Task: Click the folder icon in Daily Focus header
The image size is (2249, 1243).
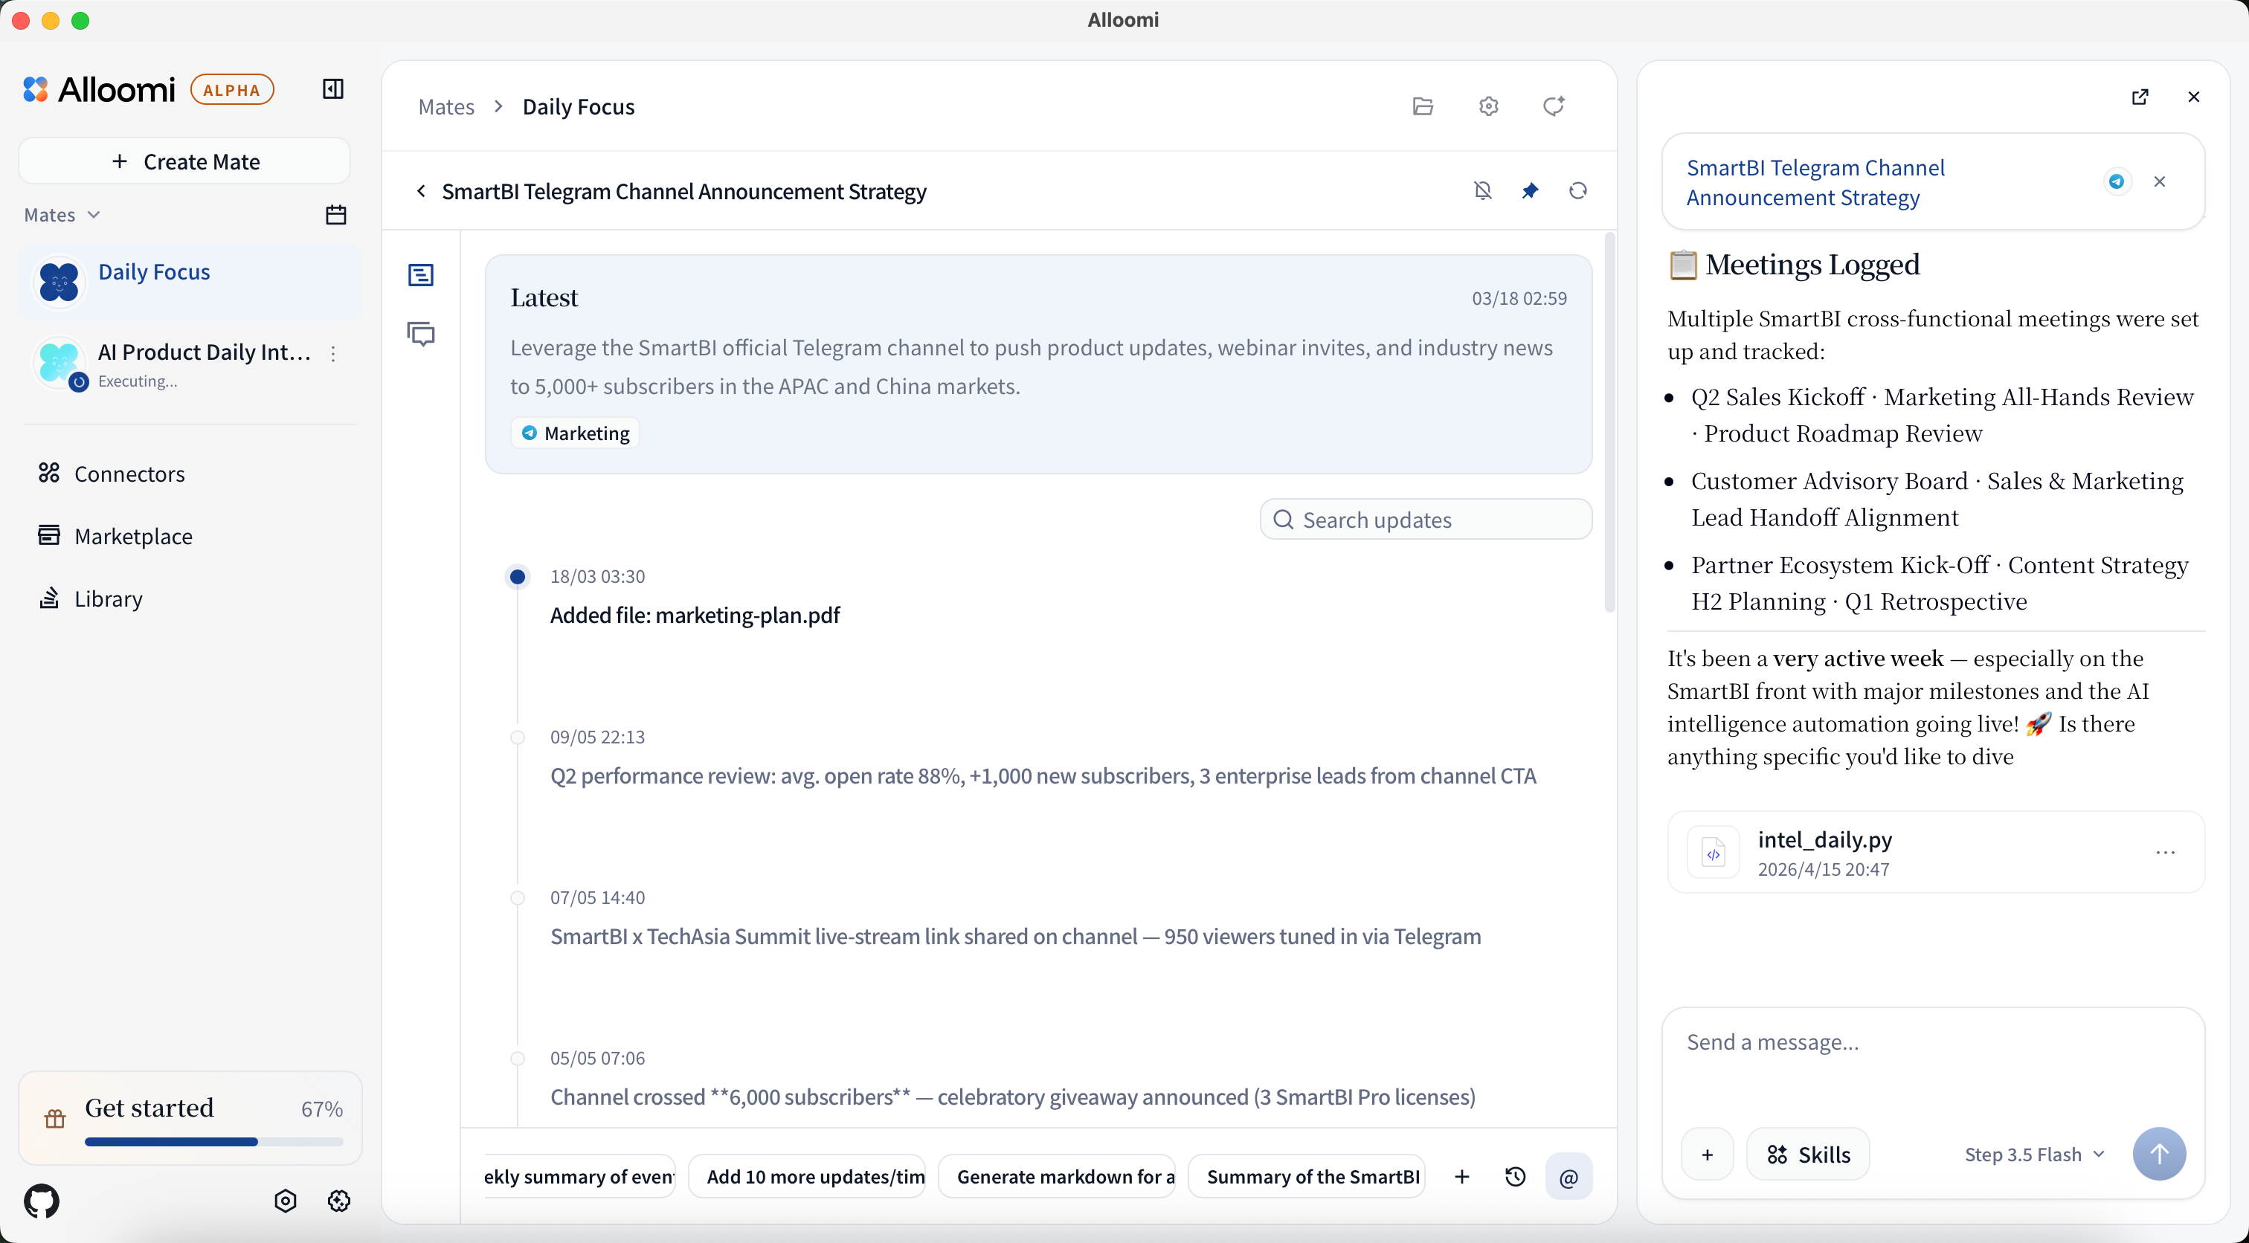Action: coord(1423,106)
